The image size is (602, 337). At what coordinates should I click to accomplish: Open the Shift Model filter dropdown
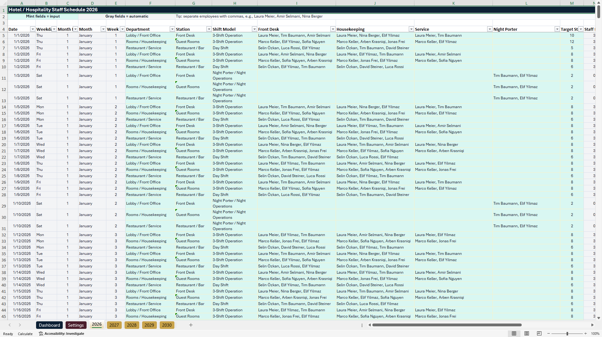point(254,29)
